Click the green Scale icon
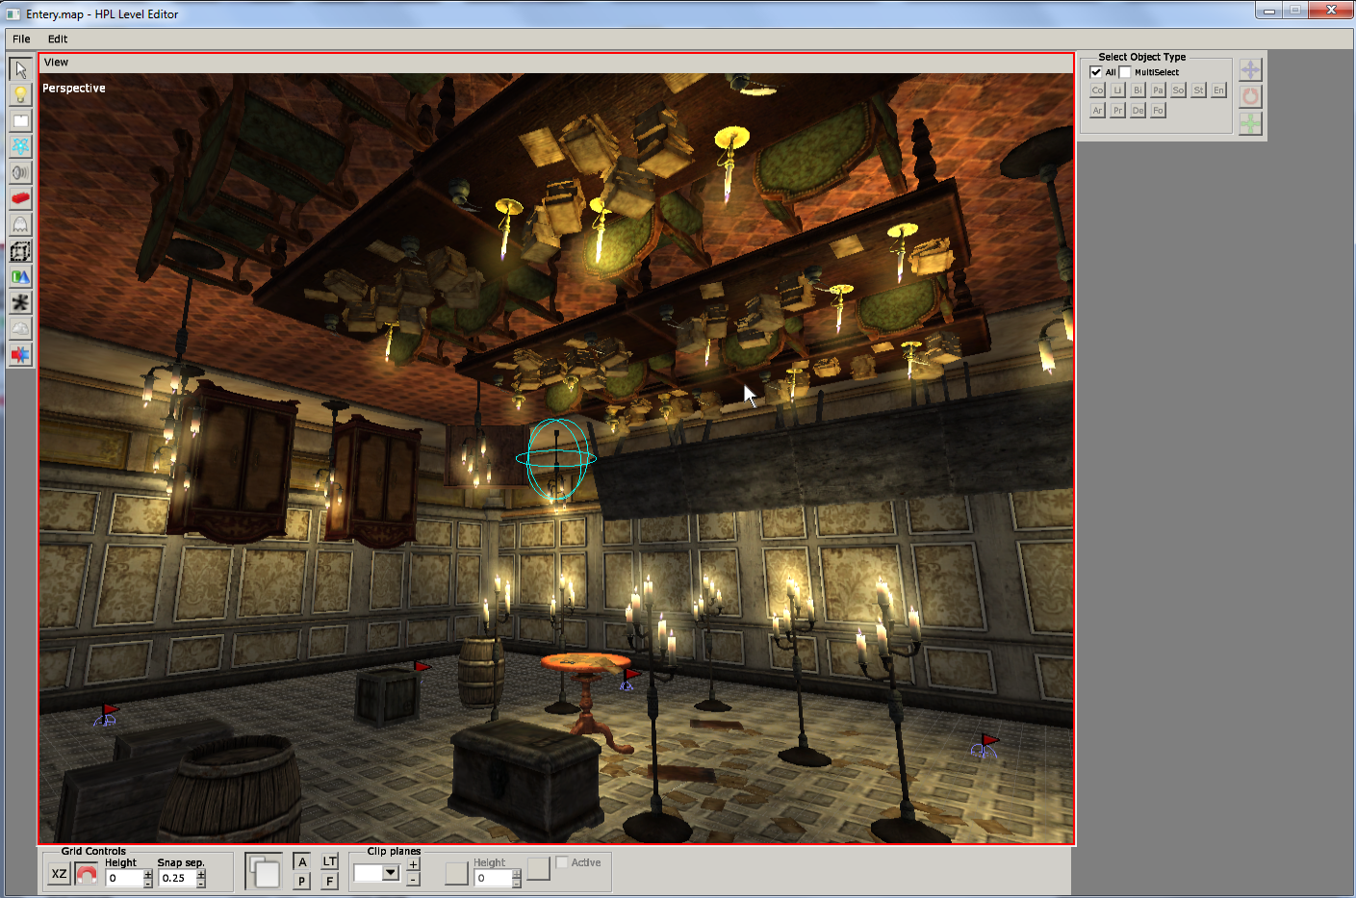 tap(1250, 123)
